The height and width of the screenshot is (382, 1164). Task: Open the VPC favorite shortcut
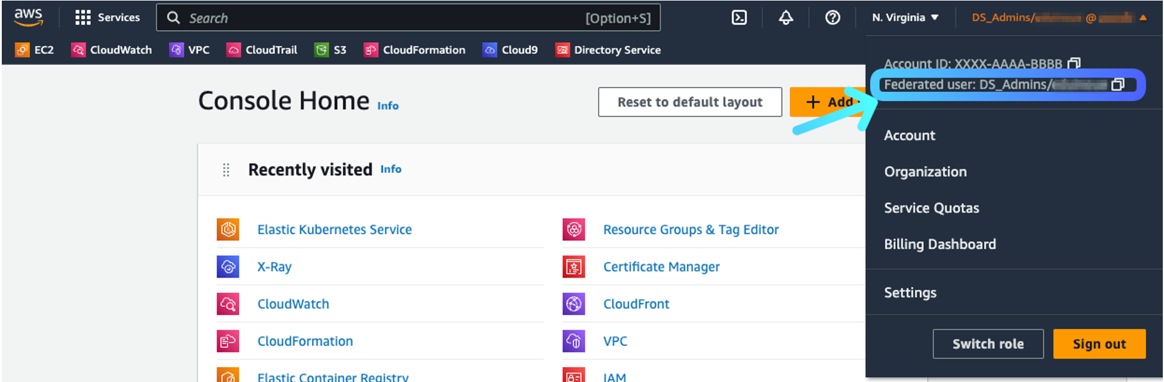[x=189, y=50]
